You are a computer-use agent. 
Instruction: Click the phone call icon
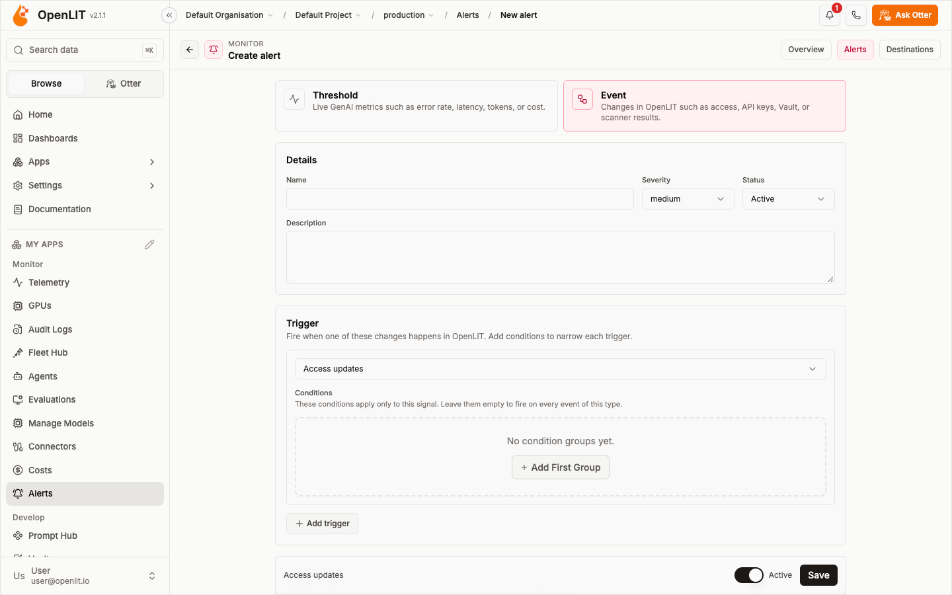click(856, 15)
